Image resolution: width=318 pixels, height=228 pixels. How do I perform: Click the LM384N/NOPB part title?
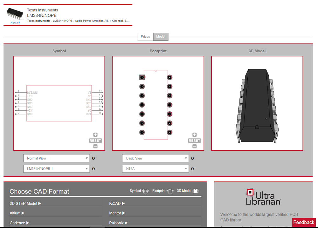coord(42,15)
